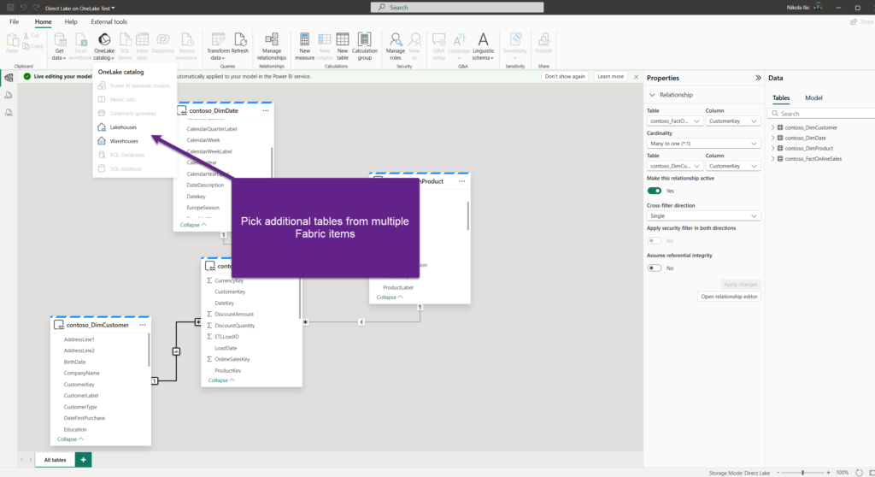The image size is (875, 477).
Task: Expand contoso_DimCustomer in the Data pane
Action: tap(772, 127)
